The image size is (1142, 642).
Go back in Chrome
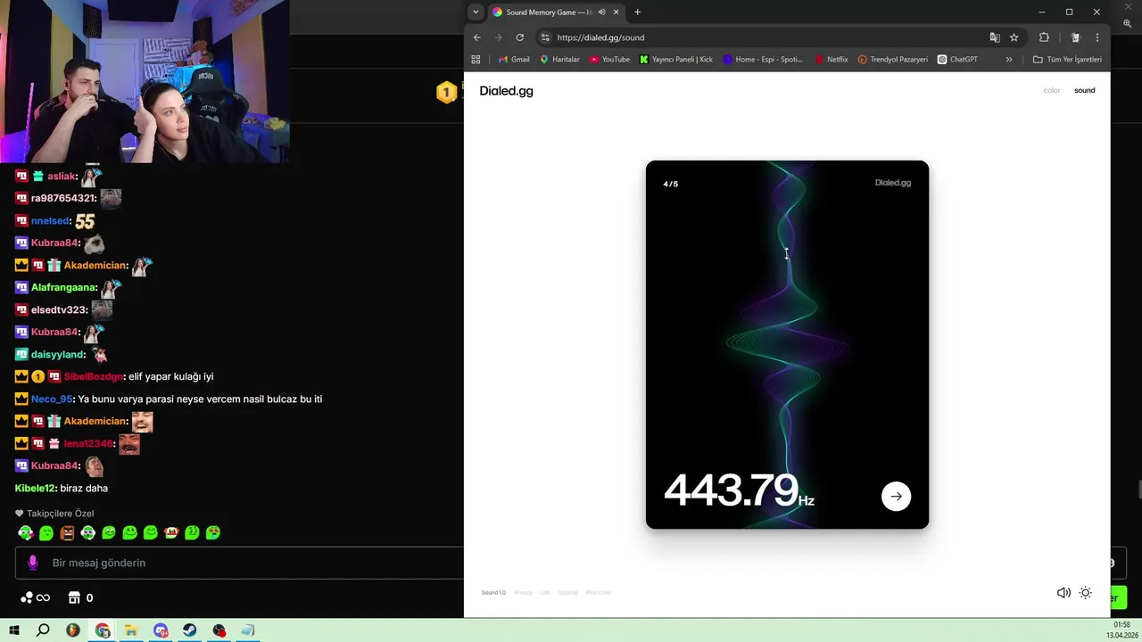[477, 37]
